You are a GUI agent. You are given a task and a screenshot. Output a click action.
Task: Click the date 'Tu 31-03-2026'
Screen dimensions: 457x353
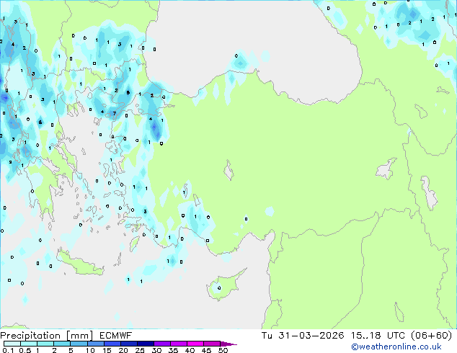click(x=303, y=336)
